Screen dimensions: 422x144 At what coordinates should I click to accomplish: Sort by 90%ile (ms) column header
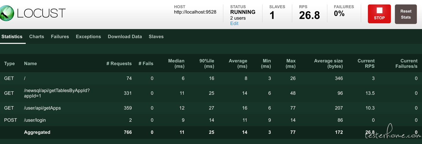click(x=207, y=64)
